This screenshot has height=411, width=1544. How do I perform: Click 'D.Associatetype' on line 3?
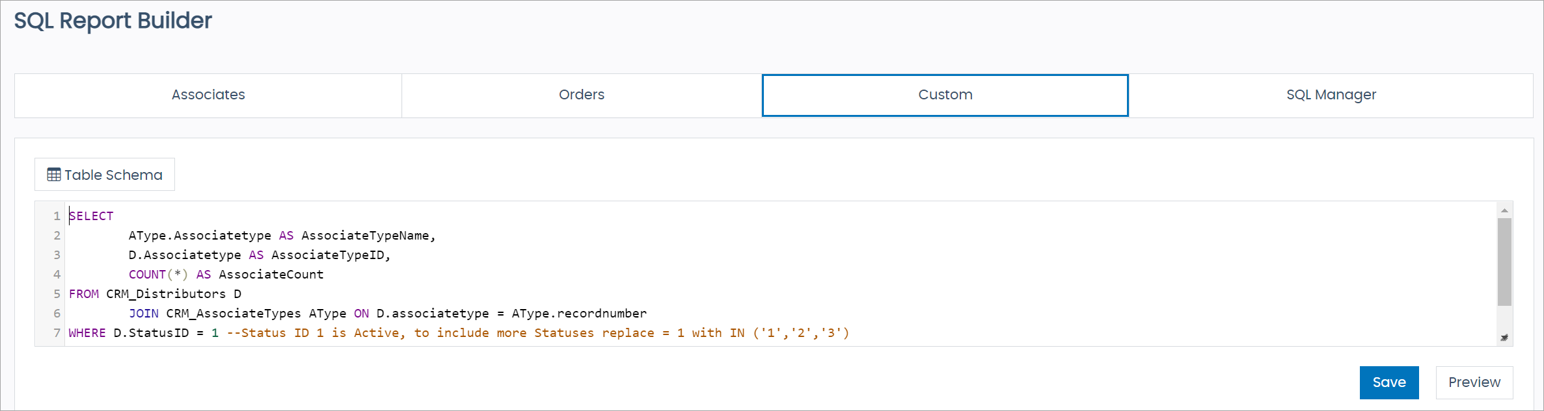185,255
